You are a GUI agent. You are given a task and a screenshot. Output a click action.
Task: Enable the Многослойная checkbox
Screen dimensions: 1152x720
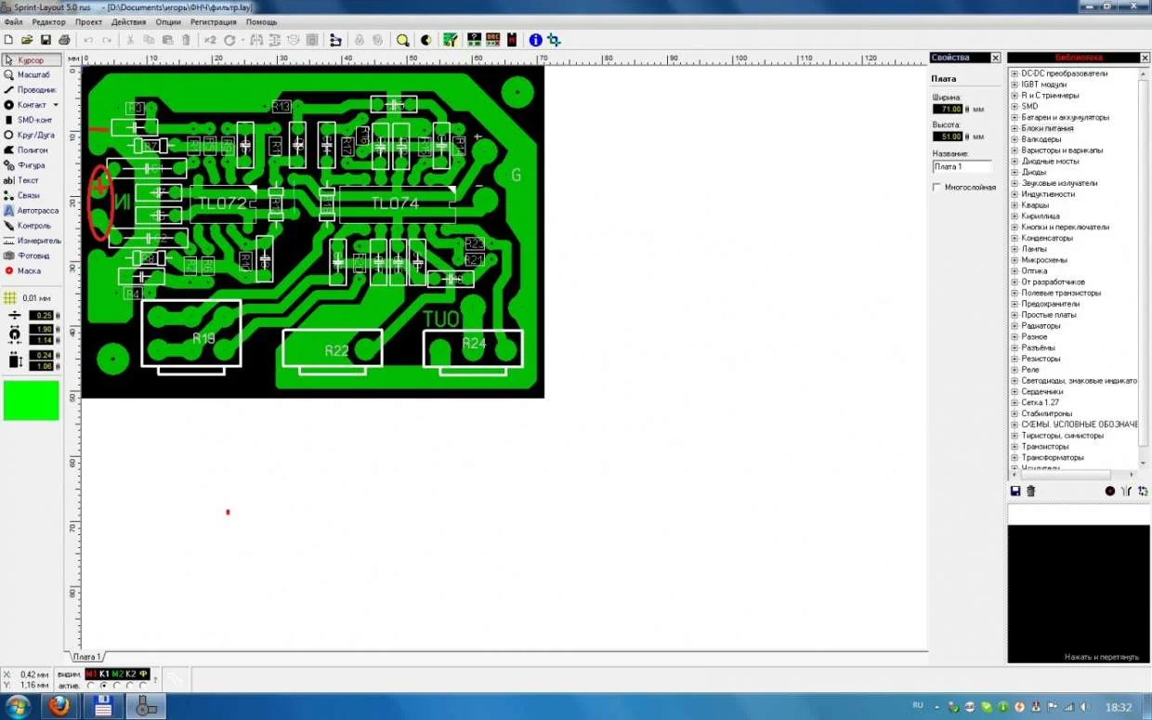tap(936, 187)
